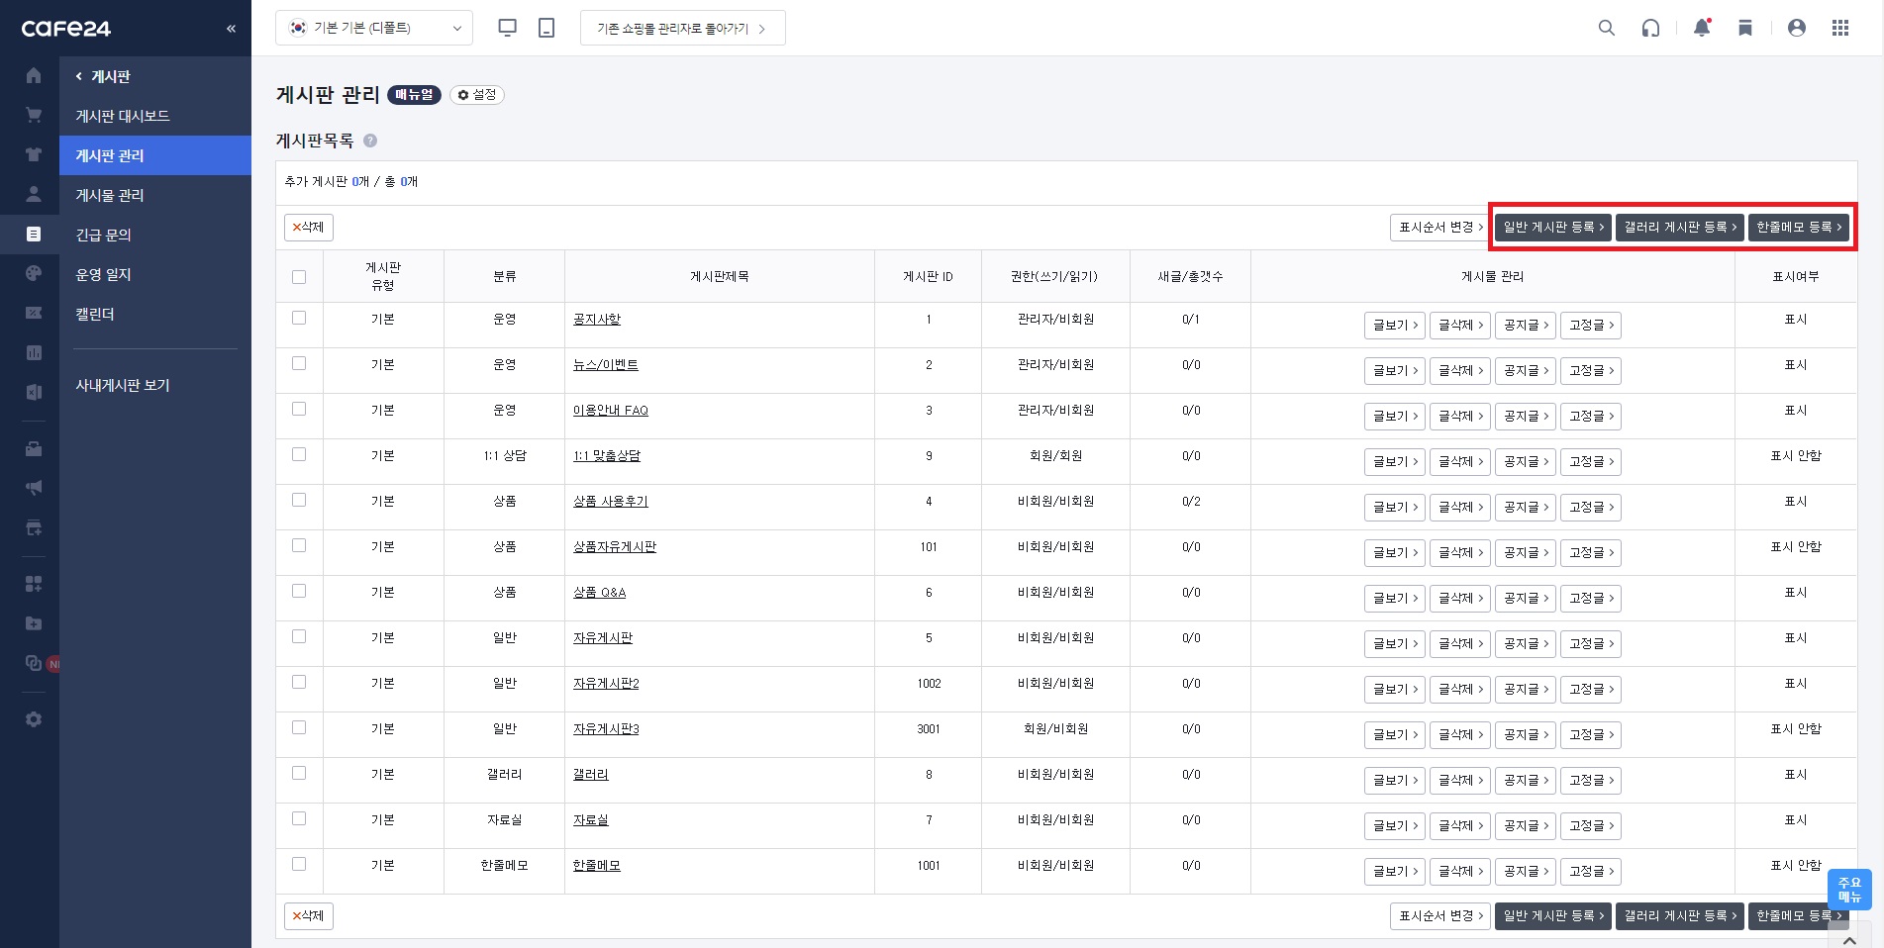Screen dimensions: 1884x948
Task: Open the shopping cart orders icon
Action: [34, 115]
